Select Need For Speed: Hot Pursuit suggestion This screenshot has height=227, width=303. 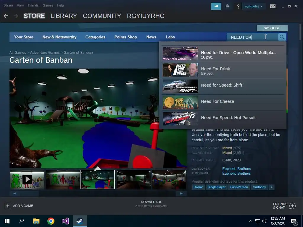coord(223,119)
